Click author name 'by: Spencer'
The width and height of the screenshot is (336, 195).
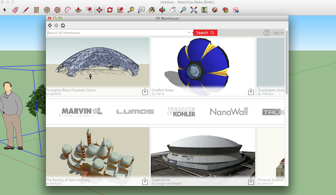53,94
